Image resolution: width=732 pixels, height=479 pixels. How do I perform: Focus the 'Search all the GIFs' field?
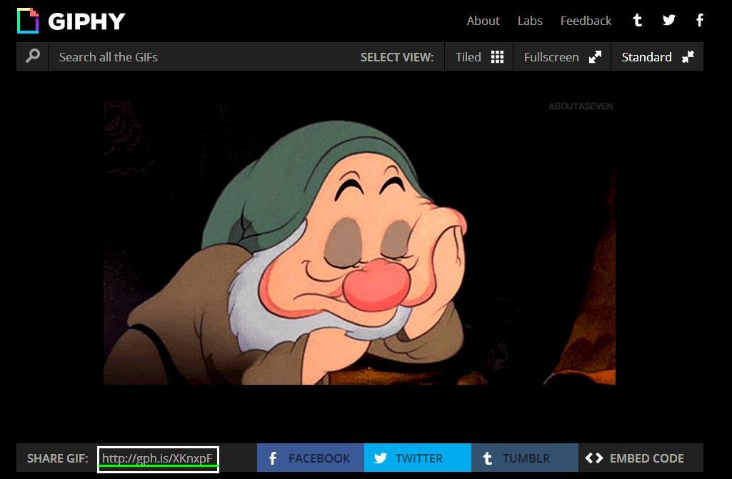coord(201,57)
